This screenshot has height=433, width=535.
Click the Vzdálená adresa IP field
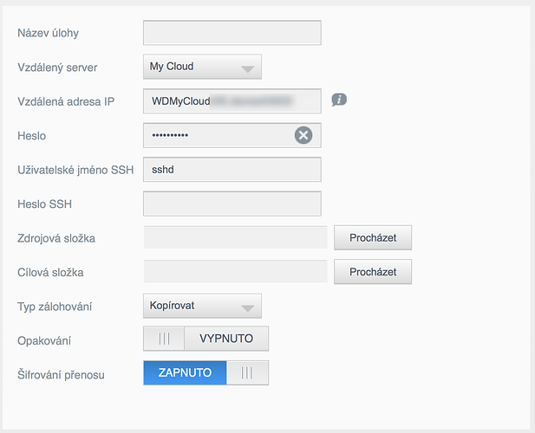tap(232, 101)
